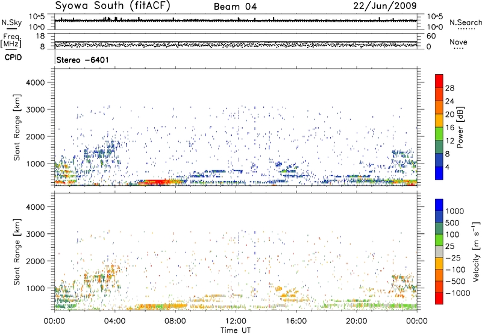Click the "Nave" legend label

pyautogui.click(x=459, y=42)
